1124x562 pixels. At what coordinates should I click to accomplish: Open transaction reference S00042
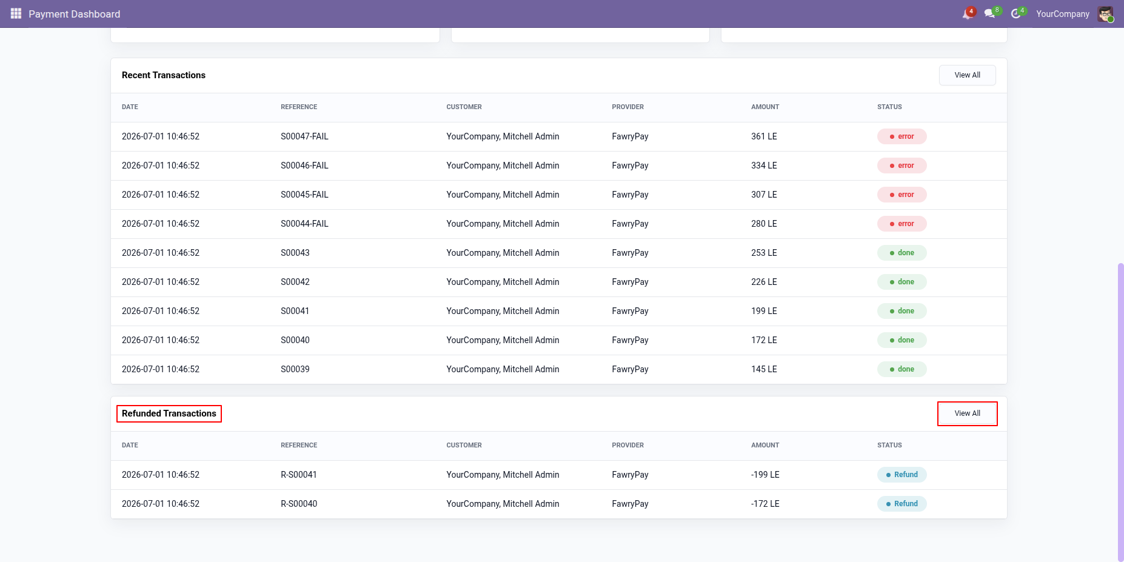click(295, 282)
